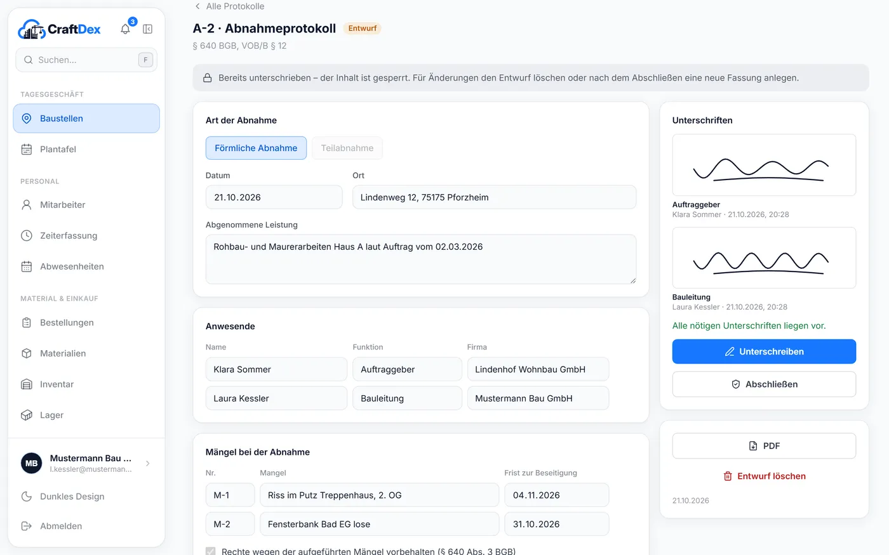Click the Bestellungen clipboard icon
The height and width of the screenshot is (555, 889).
(x=27, y=323)
